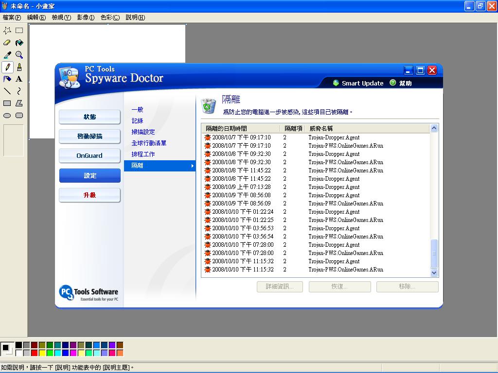Image resolution: width=498 pixels, height=373 pixels.
Task: Click the Smart Update link
Action: point(362,83)
